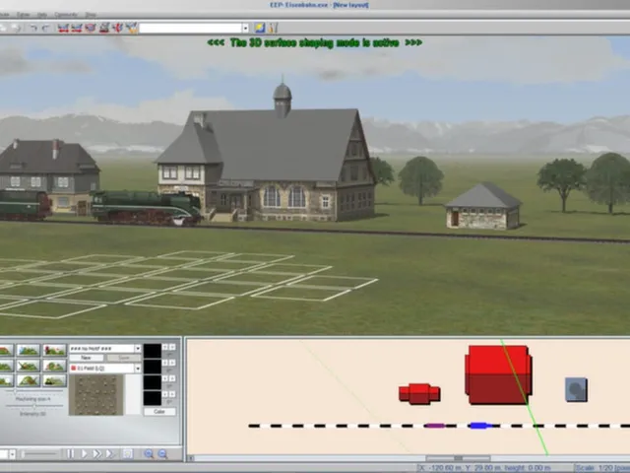Viewport: 630px width, 473px height.
Task: Click the right arrow beside the second swatch
Action: [172, 363]
